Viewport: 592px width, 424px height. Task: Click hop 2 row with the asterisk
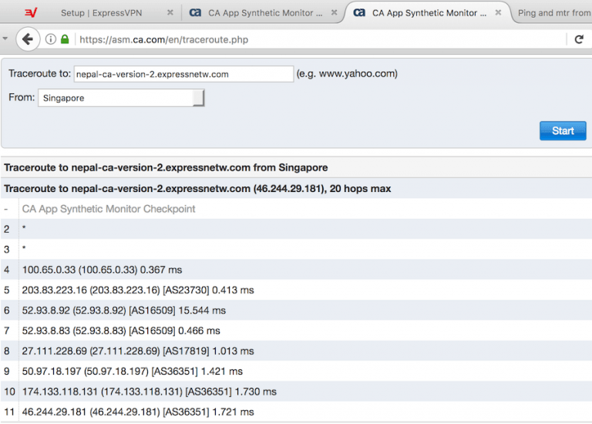[296, 229]
